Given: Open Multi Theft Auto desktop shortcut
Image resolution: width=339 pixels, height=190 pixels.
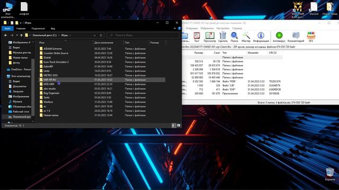Looking at the screenshot, I should tap(298, 9).
